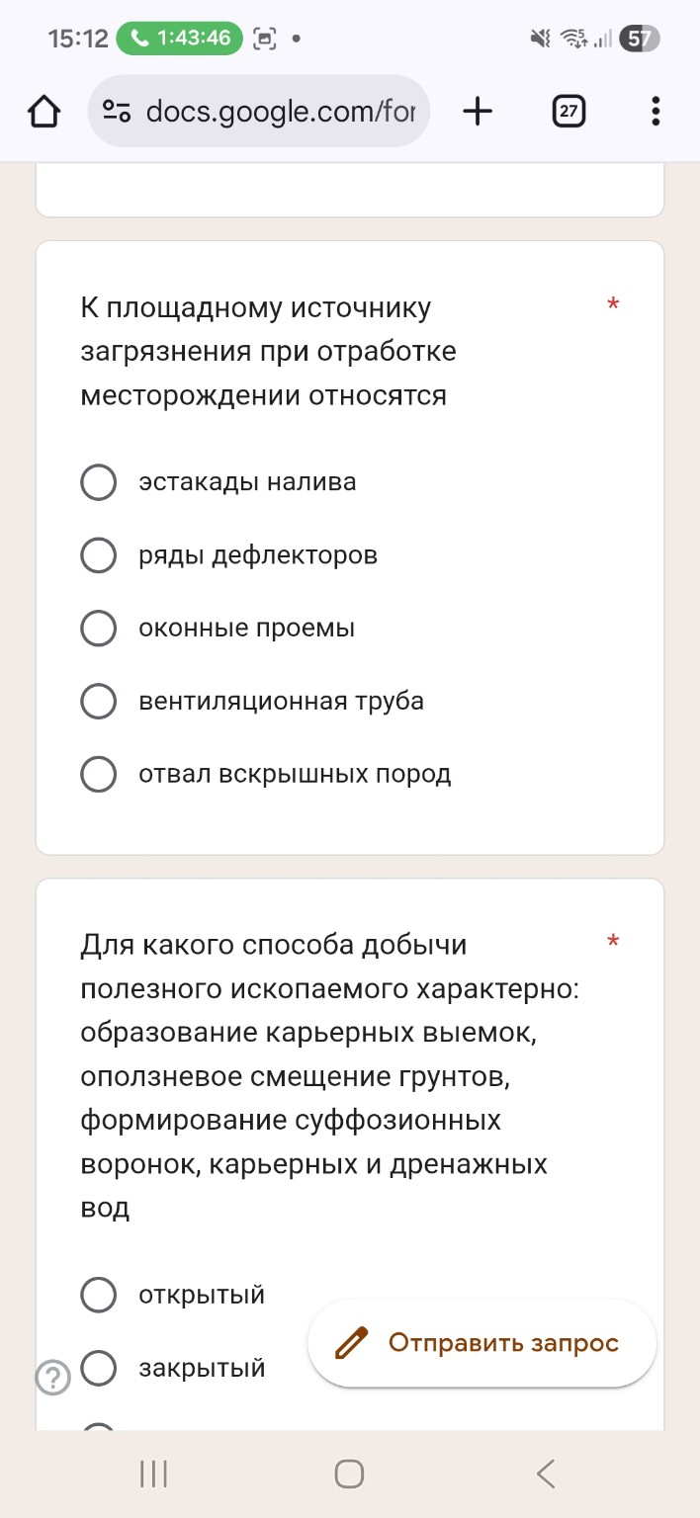
Task: Tap the "Отправить запрос" button
Action: point(481,1342)
